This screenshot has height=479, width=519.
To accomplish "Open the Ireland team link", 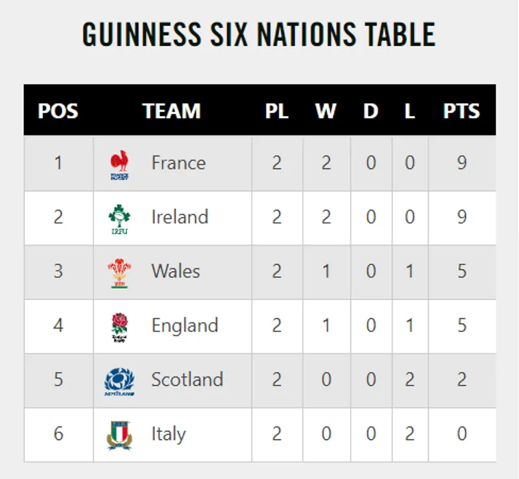I will 180,217.
